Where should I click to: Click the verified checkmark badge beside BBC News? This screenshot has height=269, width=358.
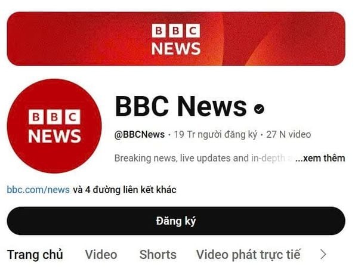tap(259, 109)
